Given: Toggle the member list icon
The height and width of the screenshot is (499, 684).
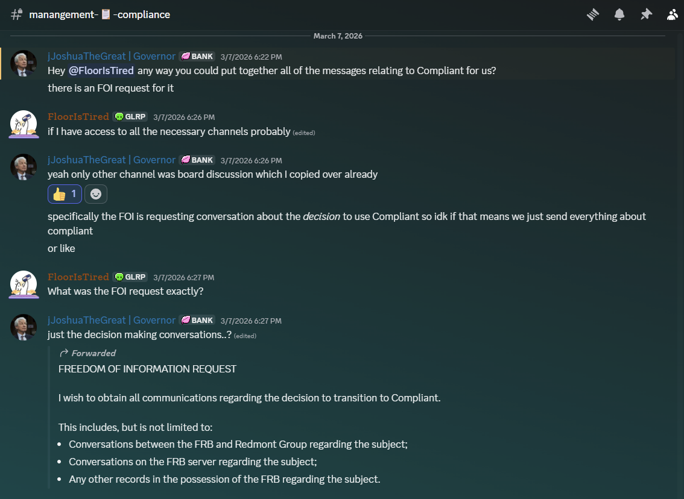Looking at the screenshot, I should tap(673, 14).
